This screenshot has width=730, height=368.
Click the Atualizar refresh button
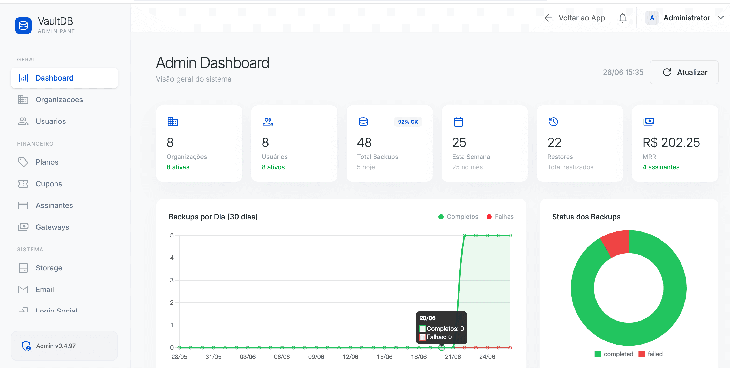pos(684,72)
